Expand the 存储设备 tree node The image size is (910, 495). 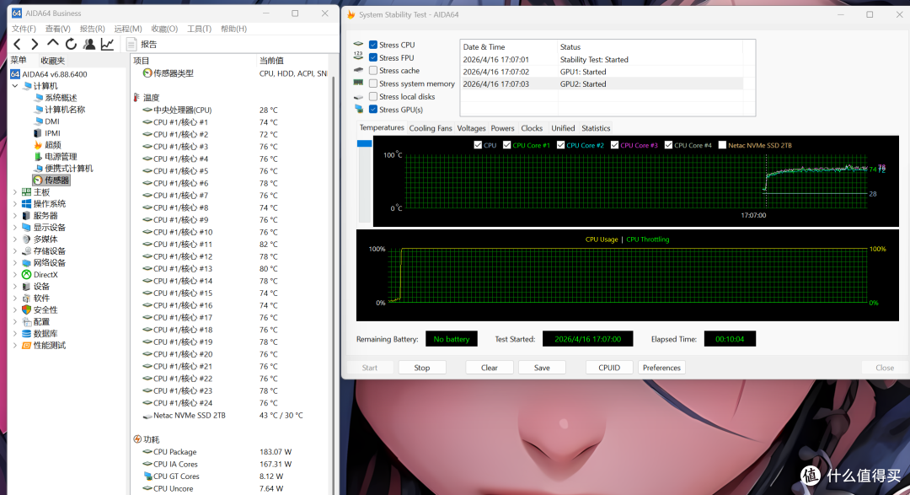pyautogui.click(x=15, y=251)
